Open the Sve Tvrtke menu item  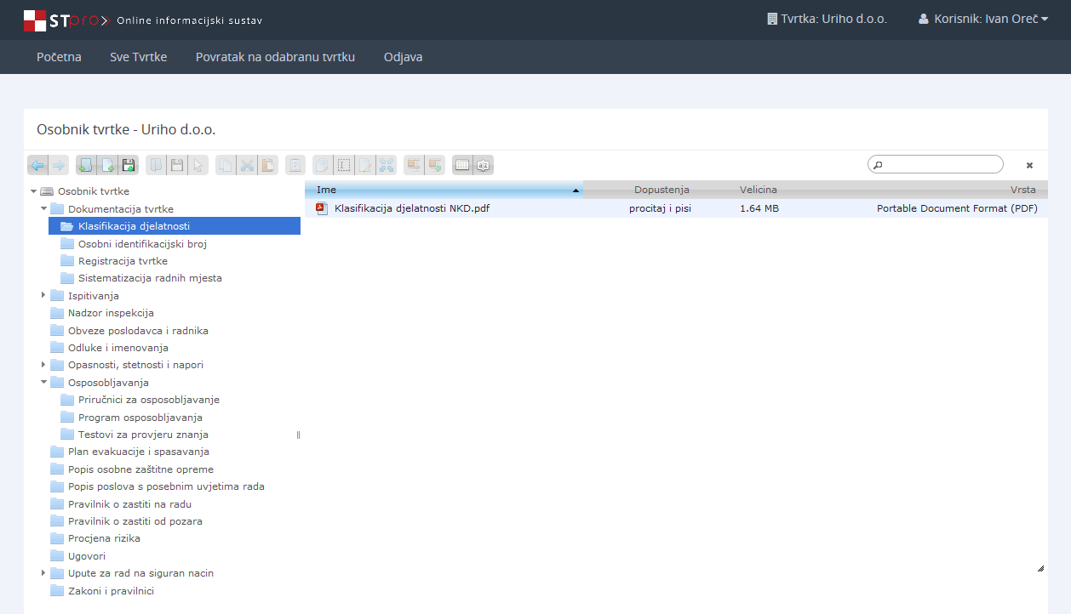(138, 57)
